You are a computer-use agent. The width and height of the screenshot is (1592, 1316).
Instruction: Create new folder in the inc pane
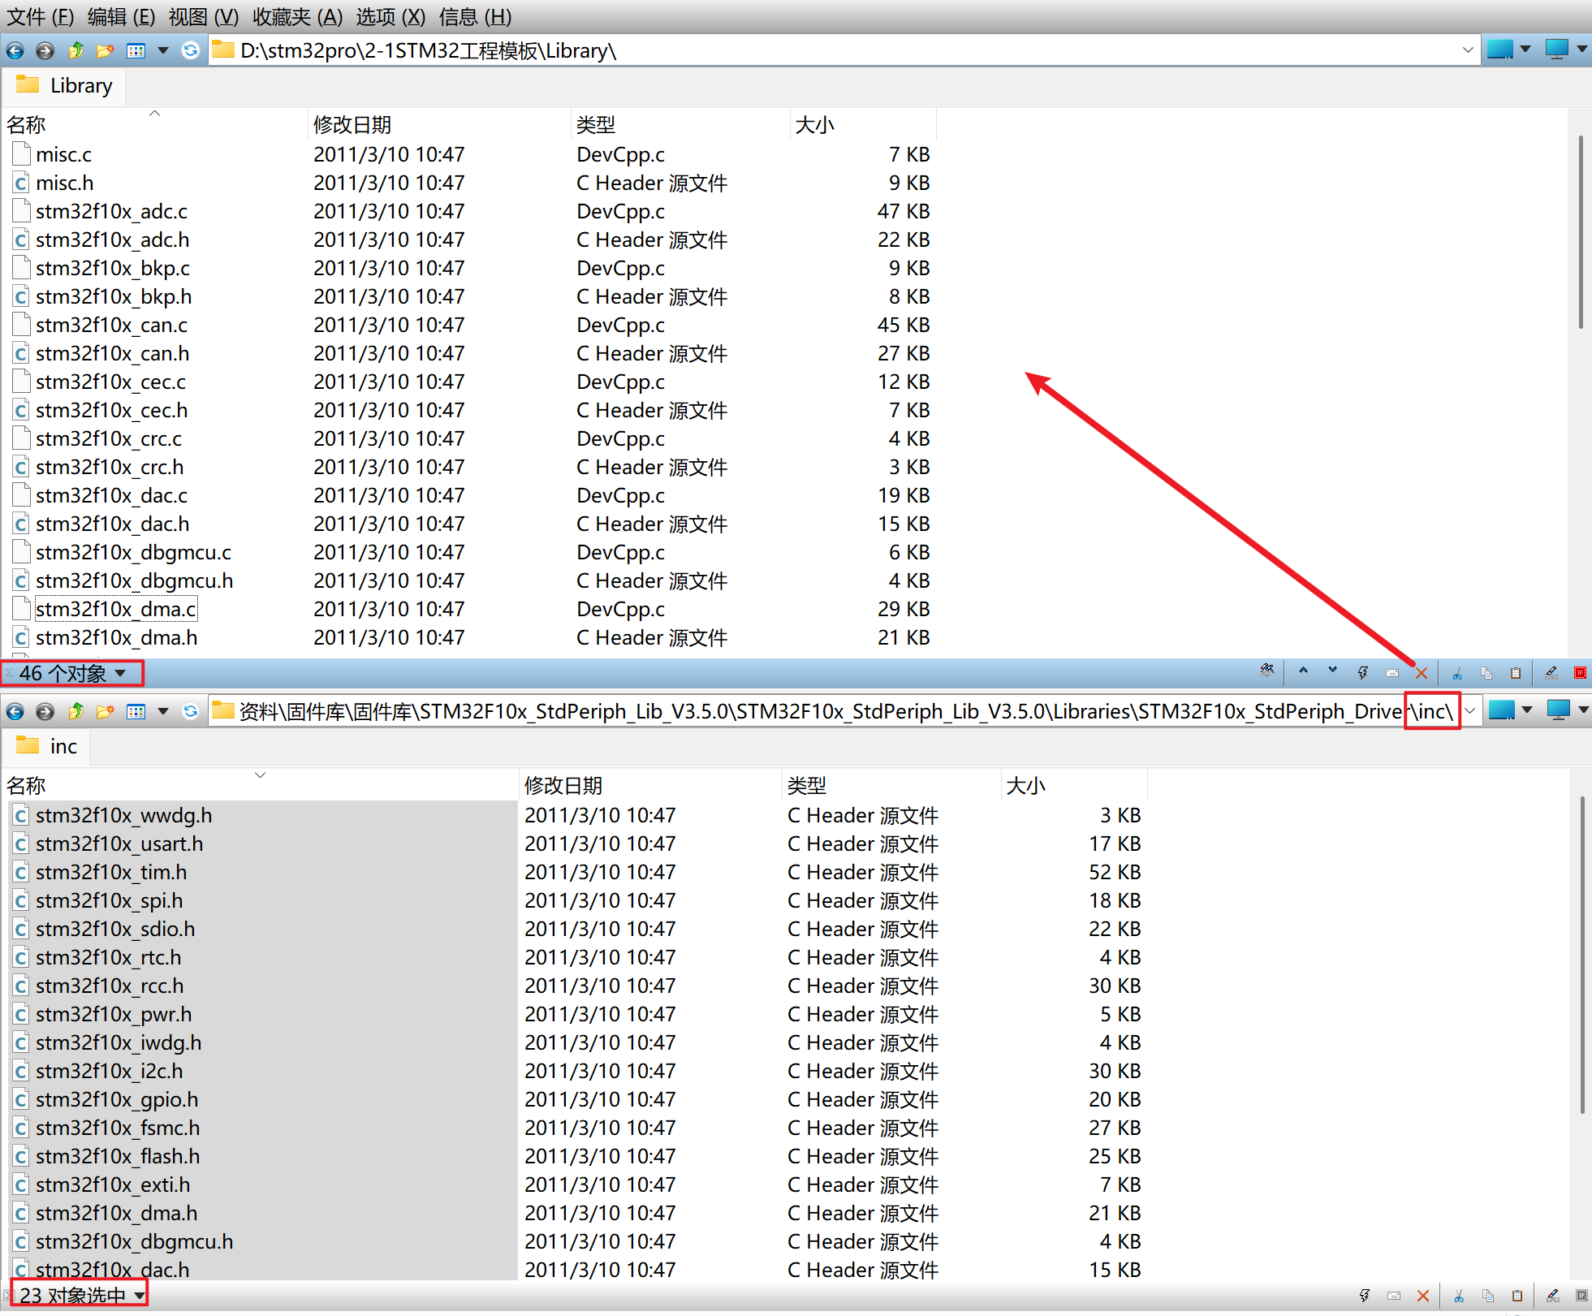tap(106, 711)
